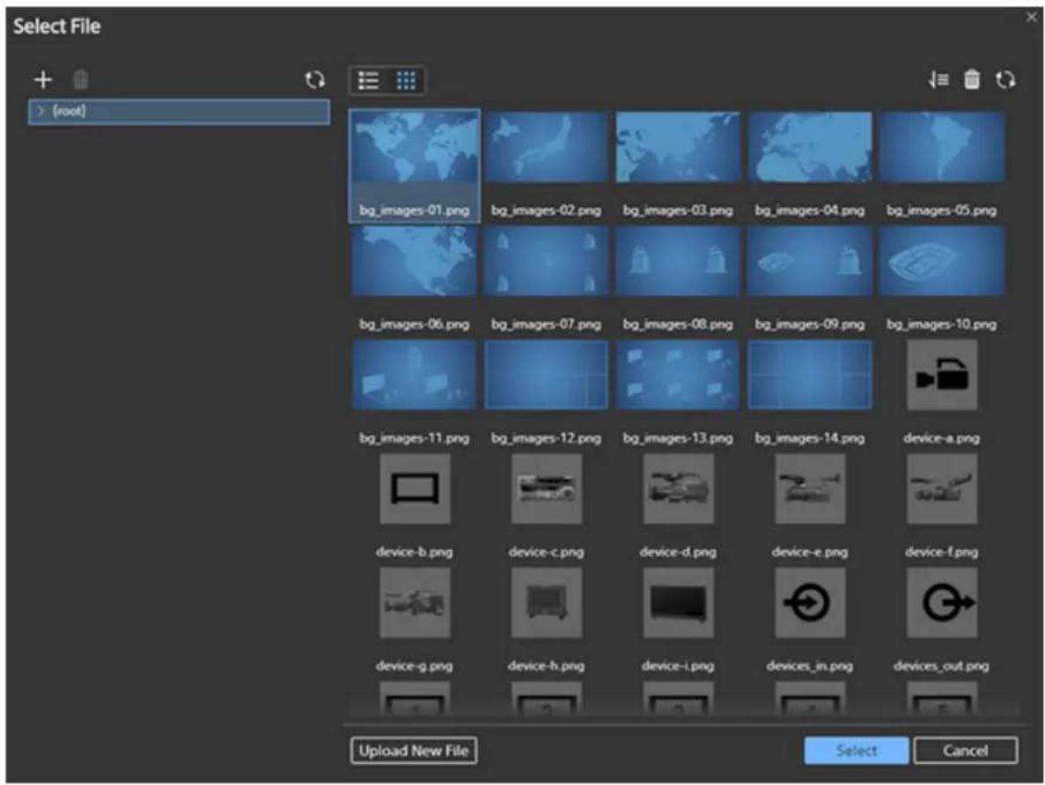Refresh the file list

click(x=1005, y=80)
